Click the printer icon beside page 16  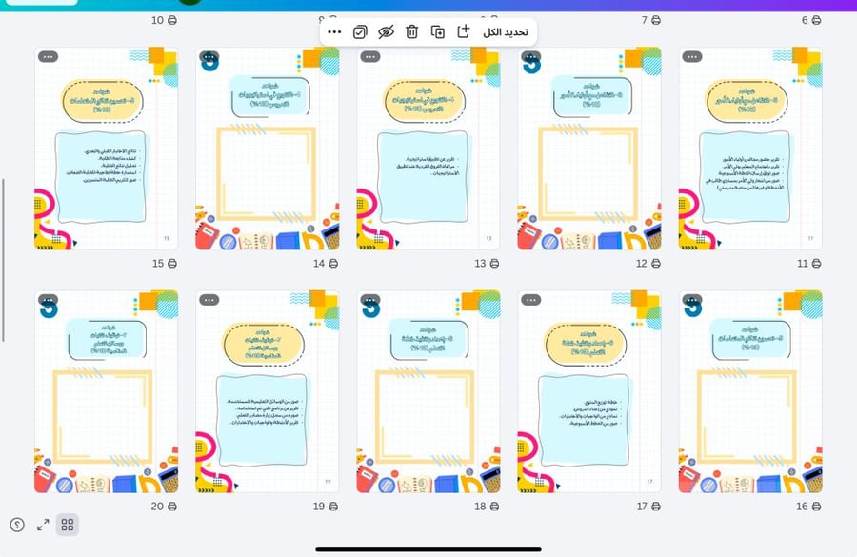pyautogui.click(x=817, y=507)
